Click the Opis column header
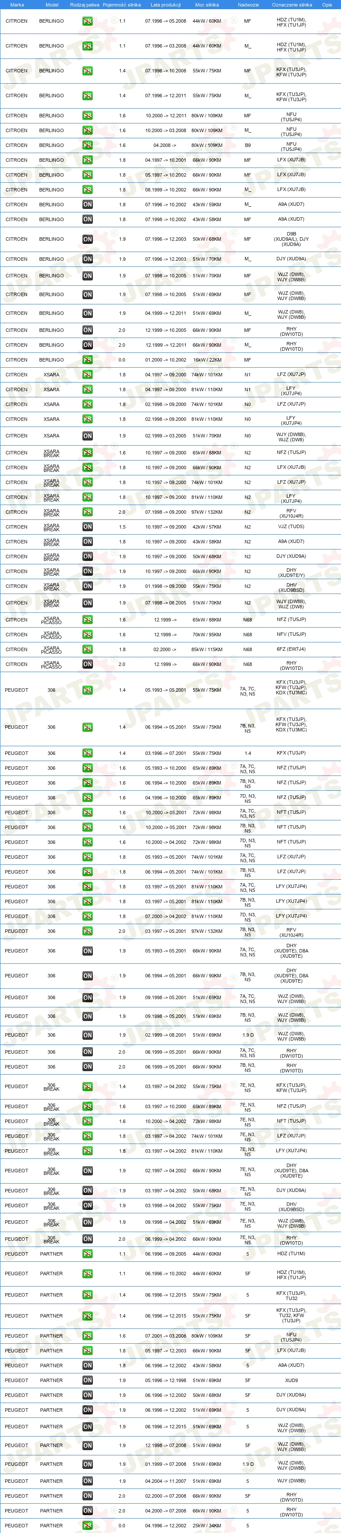 tap(327, 5)
